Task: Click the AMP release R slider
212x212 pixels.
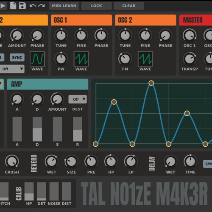Action: tap(78, 129)
